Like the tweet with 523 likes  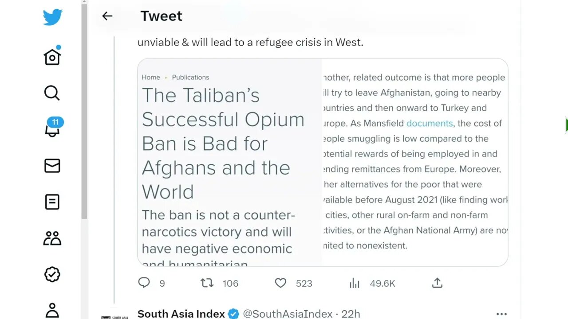(x=280, y=283)
